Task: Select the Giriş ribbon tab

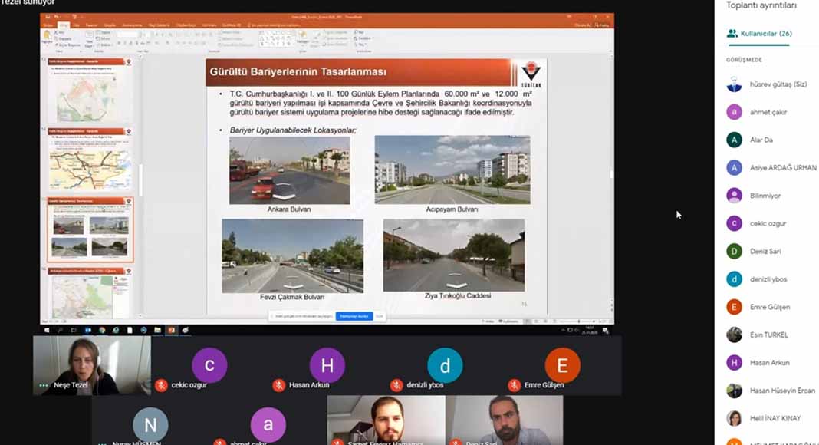Action: [x=64, y=25]
